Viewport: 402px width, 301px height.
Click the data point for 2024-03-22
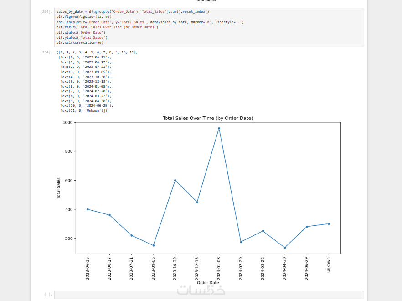point(263,231)
